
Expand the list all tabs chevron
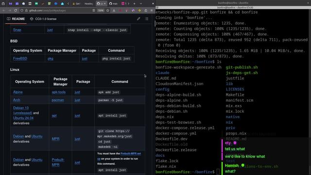(x=141, y=3)
